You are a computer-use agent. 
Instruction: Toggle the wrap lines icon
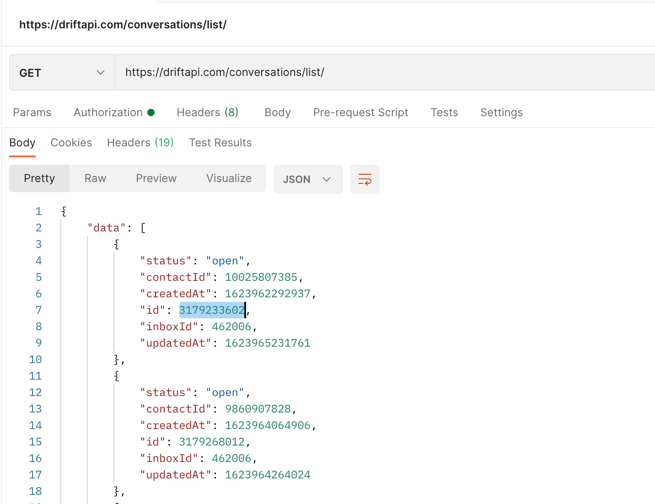tap(365, 179)
